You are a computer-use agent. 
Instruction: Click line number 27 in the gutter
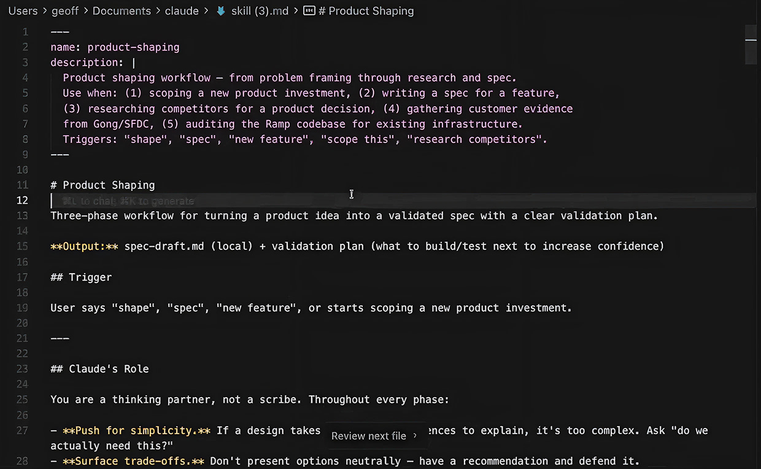point(22,430)
